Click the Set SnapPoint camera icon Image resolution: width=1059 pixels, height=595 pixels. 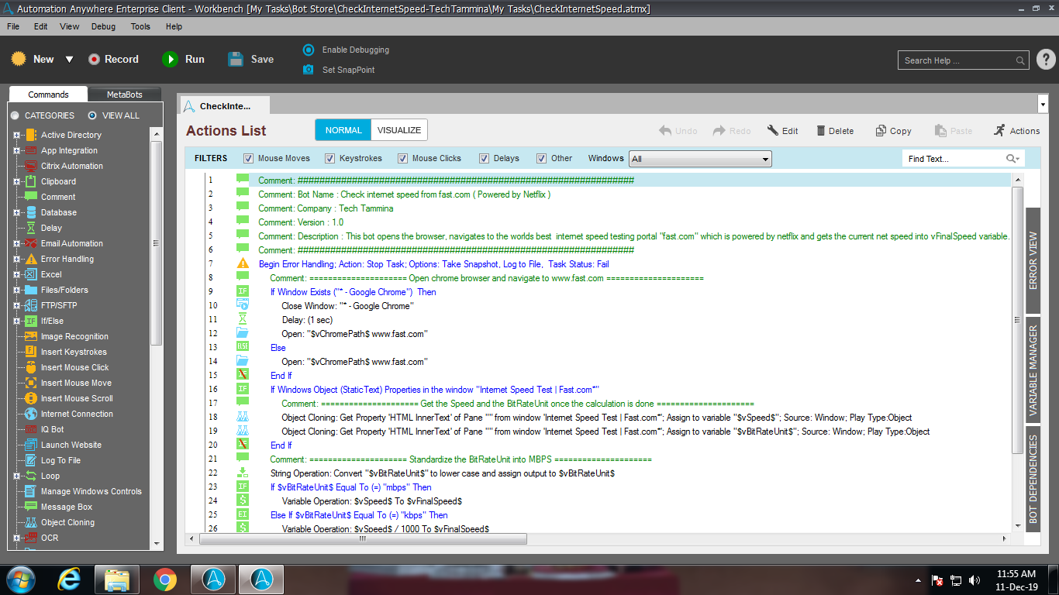point(309,70)
